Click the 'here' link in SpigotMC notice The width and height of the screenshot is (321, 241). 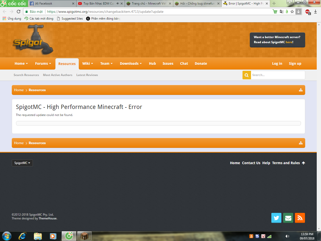coord(289,42)
